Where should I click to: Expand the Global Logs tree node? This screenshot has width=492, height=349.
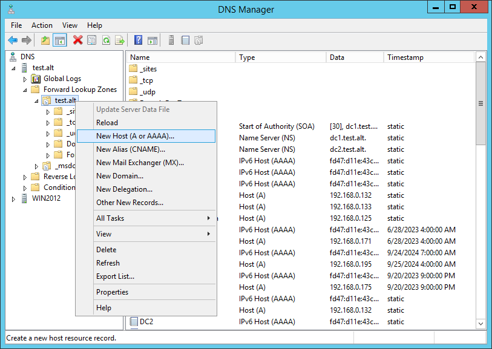(x=25, y=79)
